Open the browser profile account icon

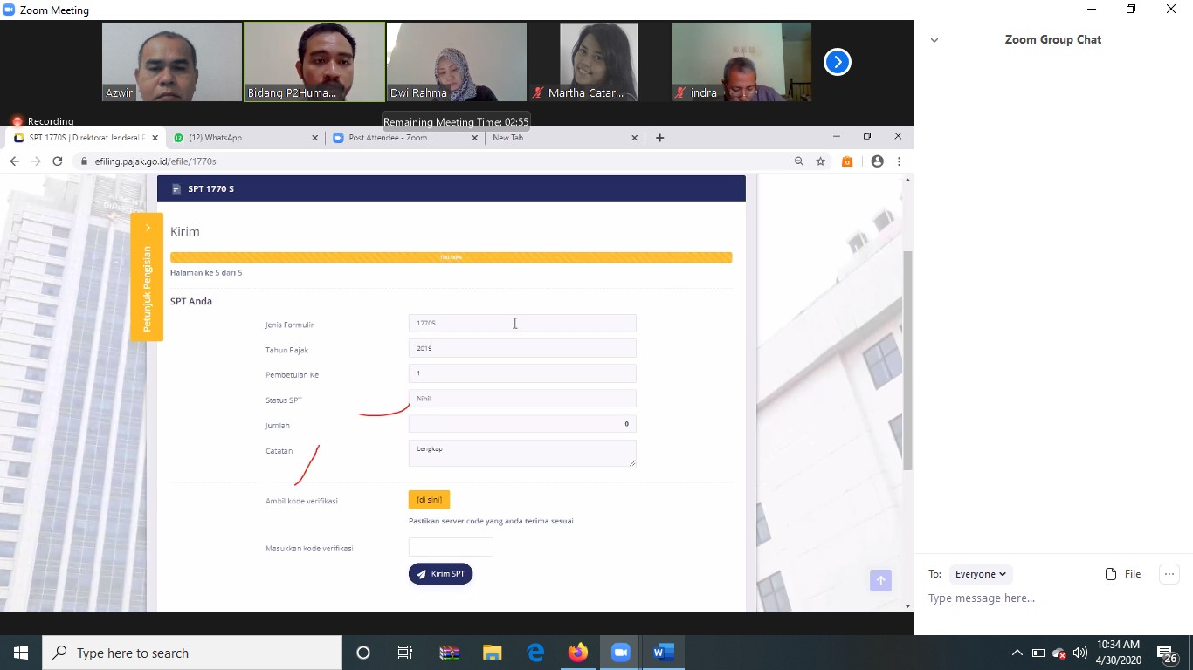(877, 161)
